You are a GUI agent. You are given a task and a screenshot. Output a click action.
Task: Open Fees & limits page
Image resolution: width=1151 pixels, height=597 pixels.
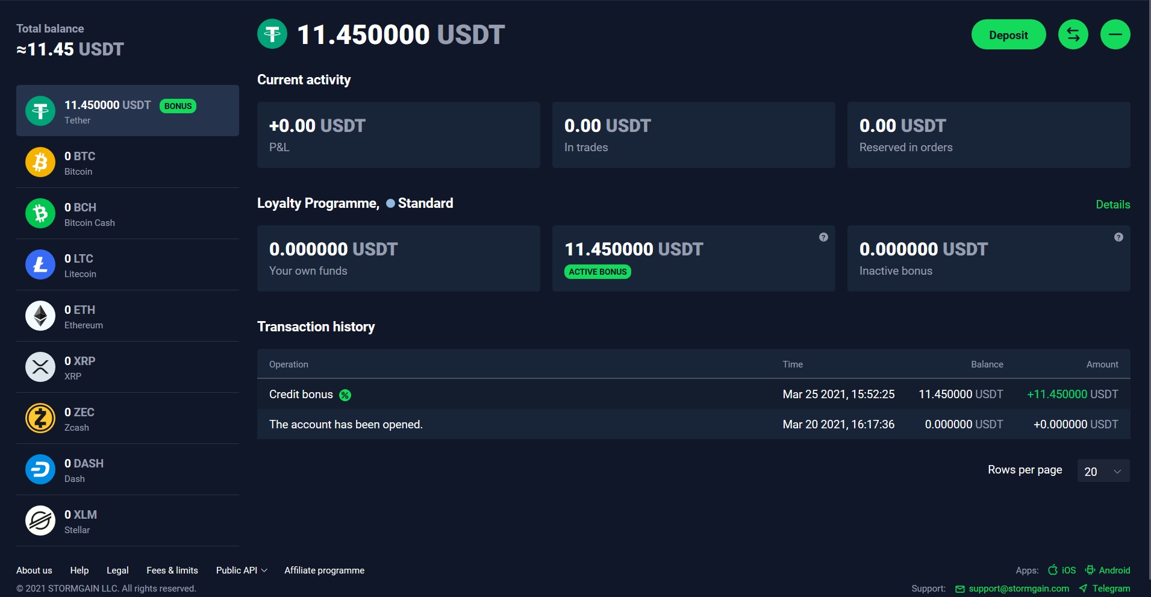(172, 570)
